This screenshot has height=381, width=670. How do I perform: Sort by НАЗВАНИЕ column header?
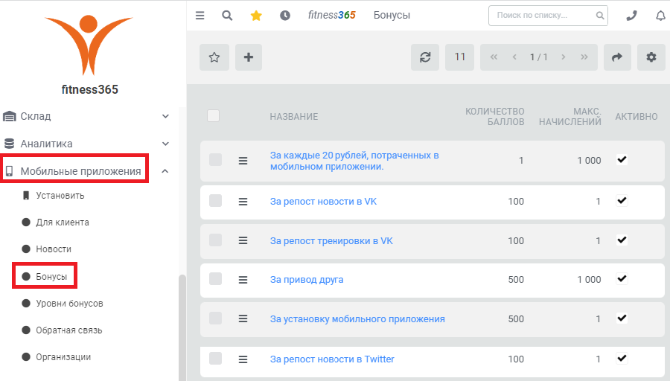(x=293, y=117)
